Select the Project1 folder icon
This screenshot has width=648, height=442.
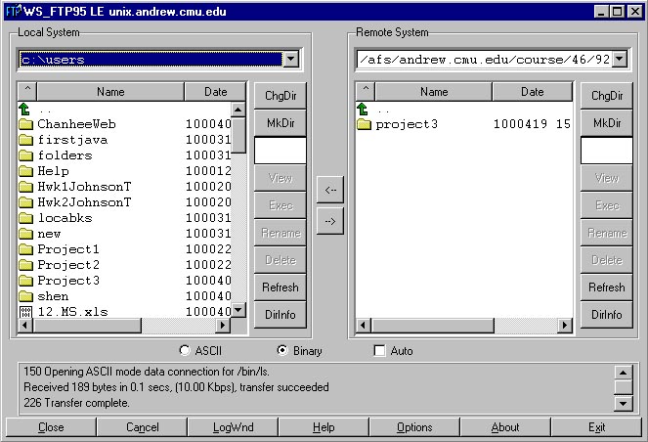(x=25, y=249)
